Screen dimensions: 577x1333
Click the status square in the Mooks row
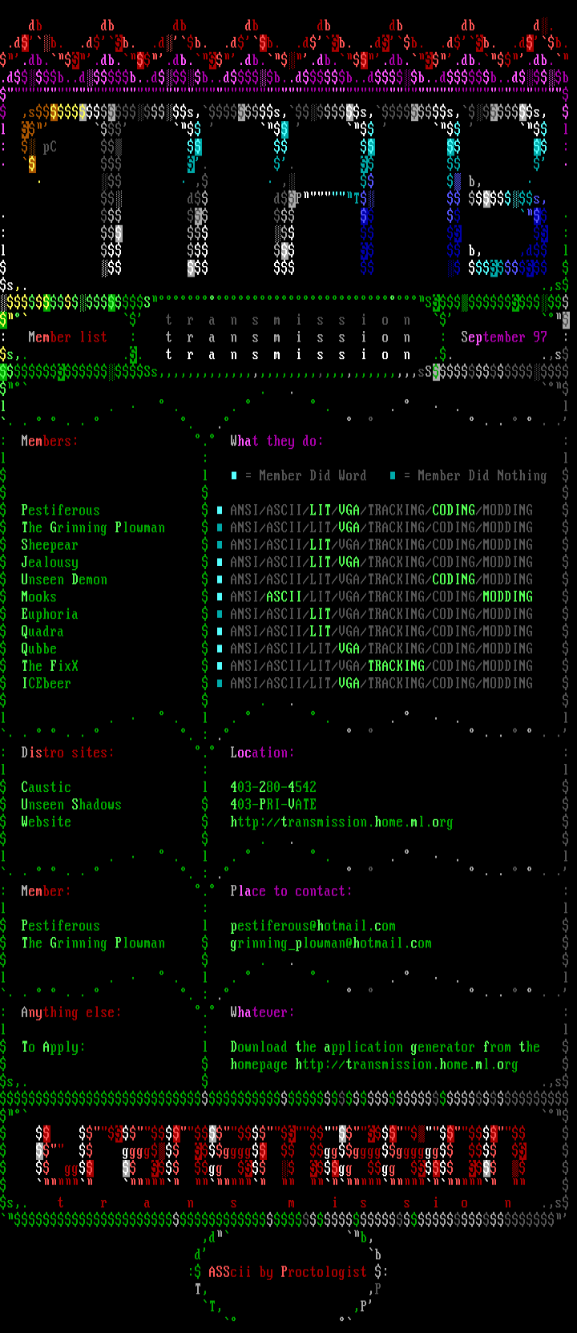[220, 596]
